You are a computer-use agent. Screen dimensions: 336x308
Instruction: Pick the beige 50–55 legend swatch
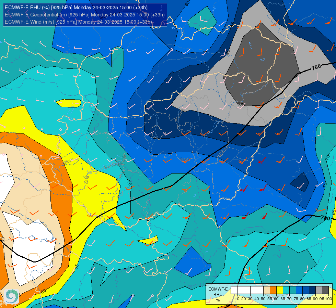point(267,290)
